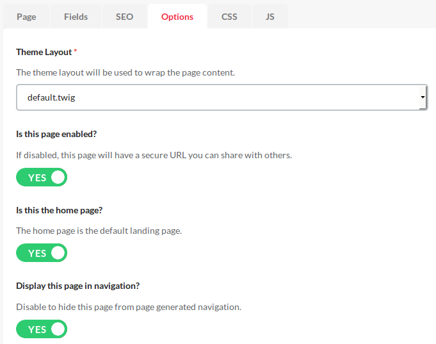Screen dimensions: 436x344
Task: Click the theme layout description text
Action: 125,72
